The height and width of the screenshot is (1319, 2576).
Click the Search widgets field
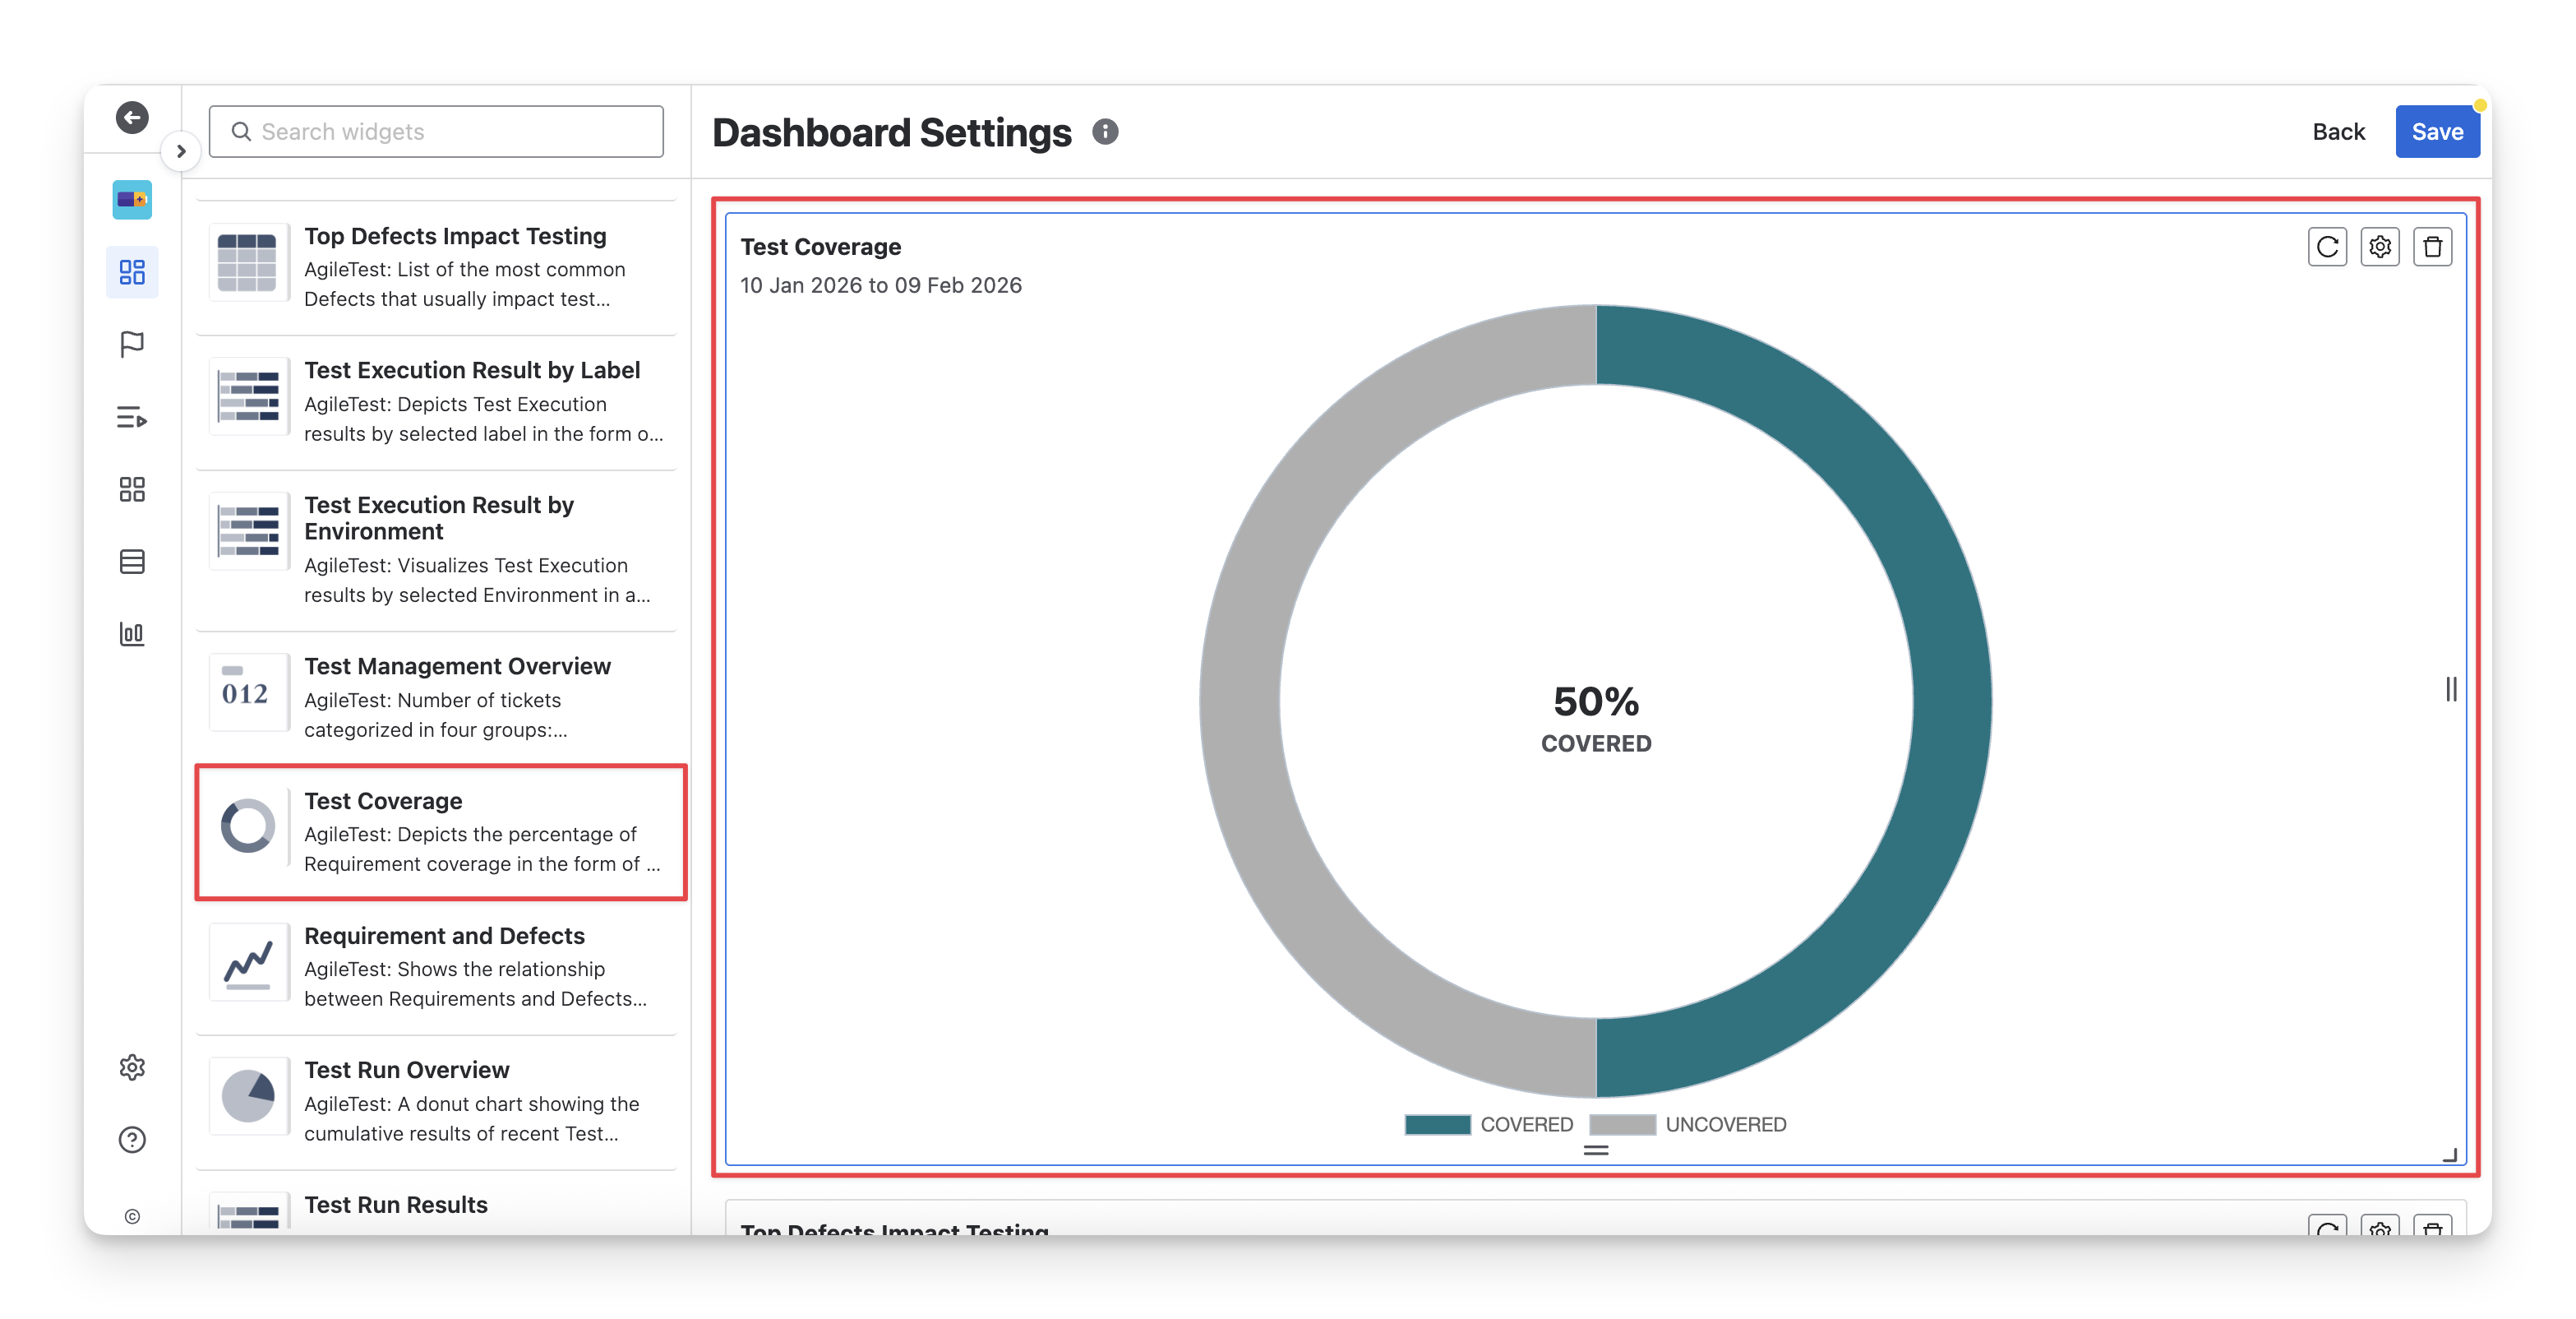(436, 132)
